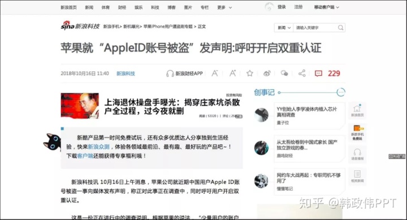Select the 科技 navigation item
The image size is (407, 220).
tap(155, 7)
